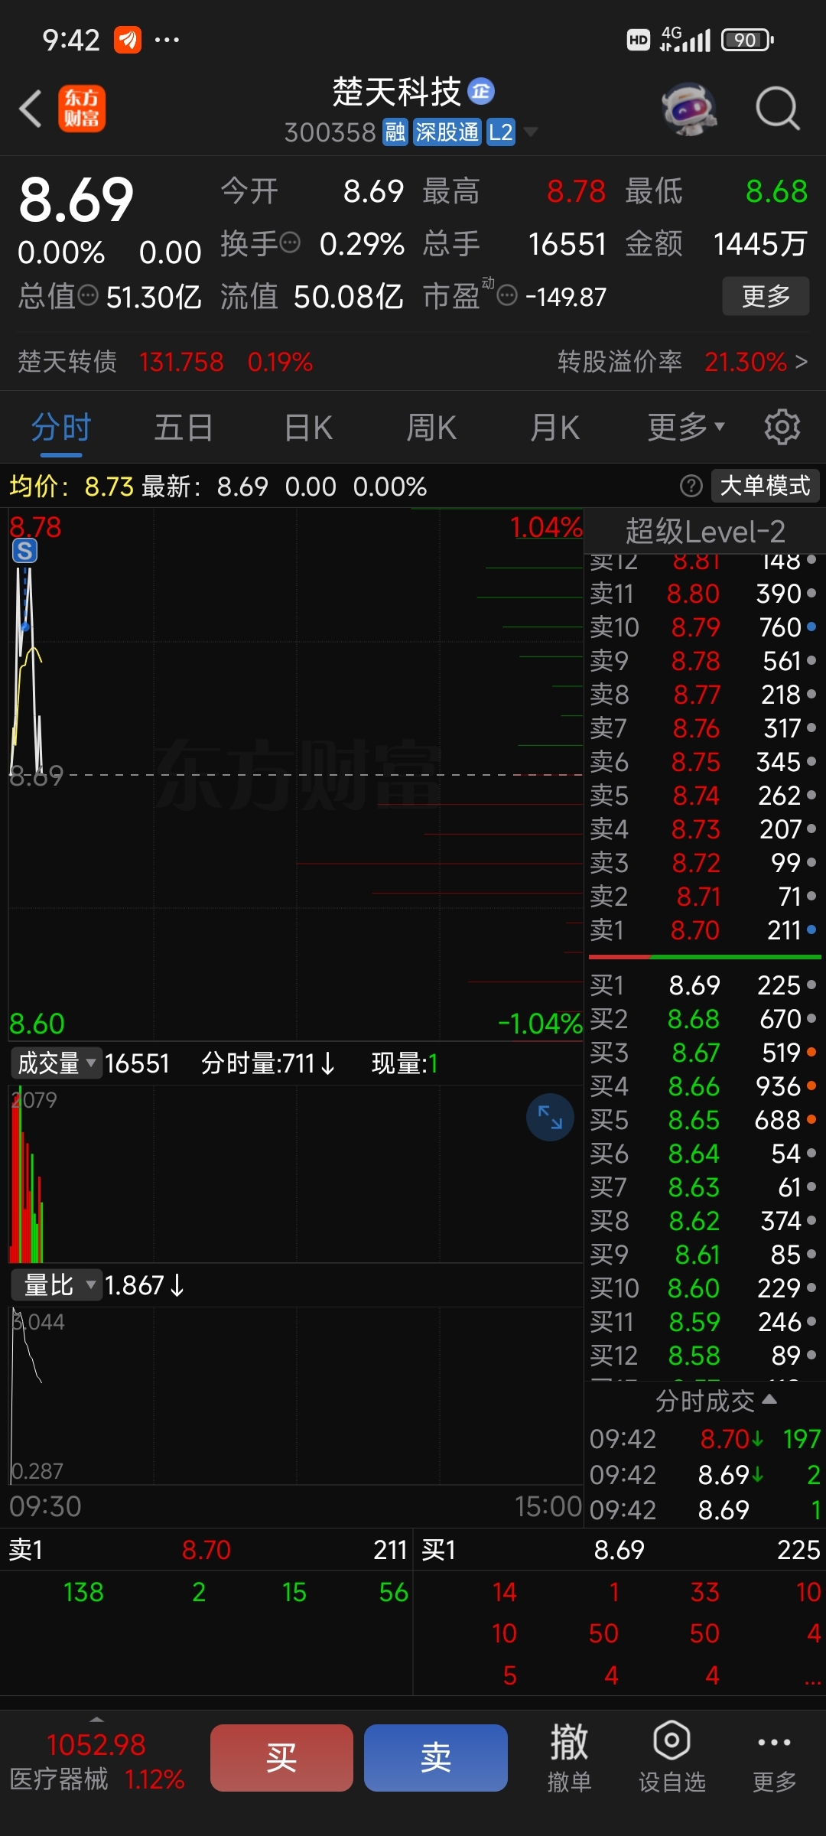
Task: Open the help question-mark icon
Action: pyautogui.click(x=691, y=486)
